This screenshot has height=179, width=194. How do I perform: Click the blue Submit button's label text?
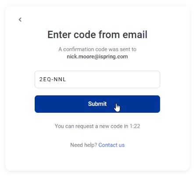point(97,104)
